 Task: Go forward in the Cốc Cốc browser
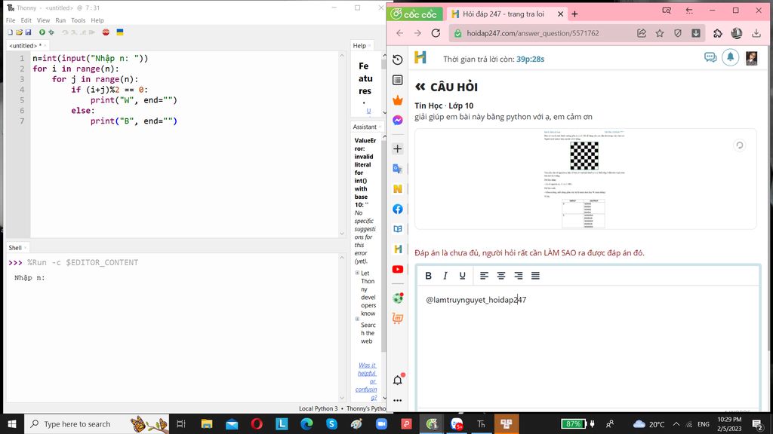click(417, 33)
